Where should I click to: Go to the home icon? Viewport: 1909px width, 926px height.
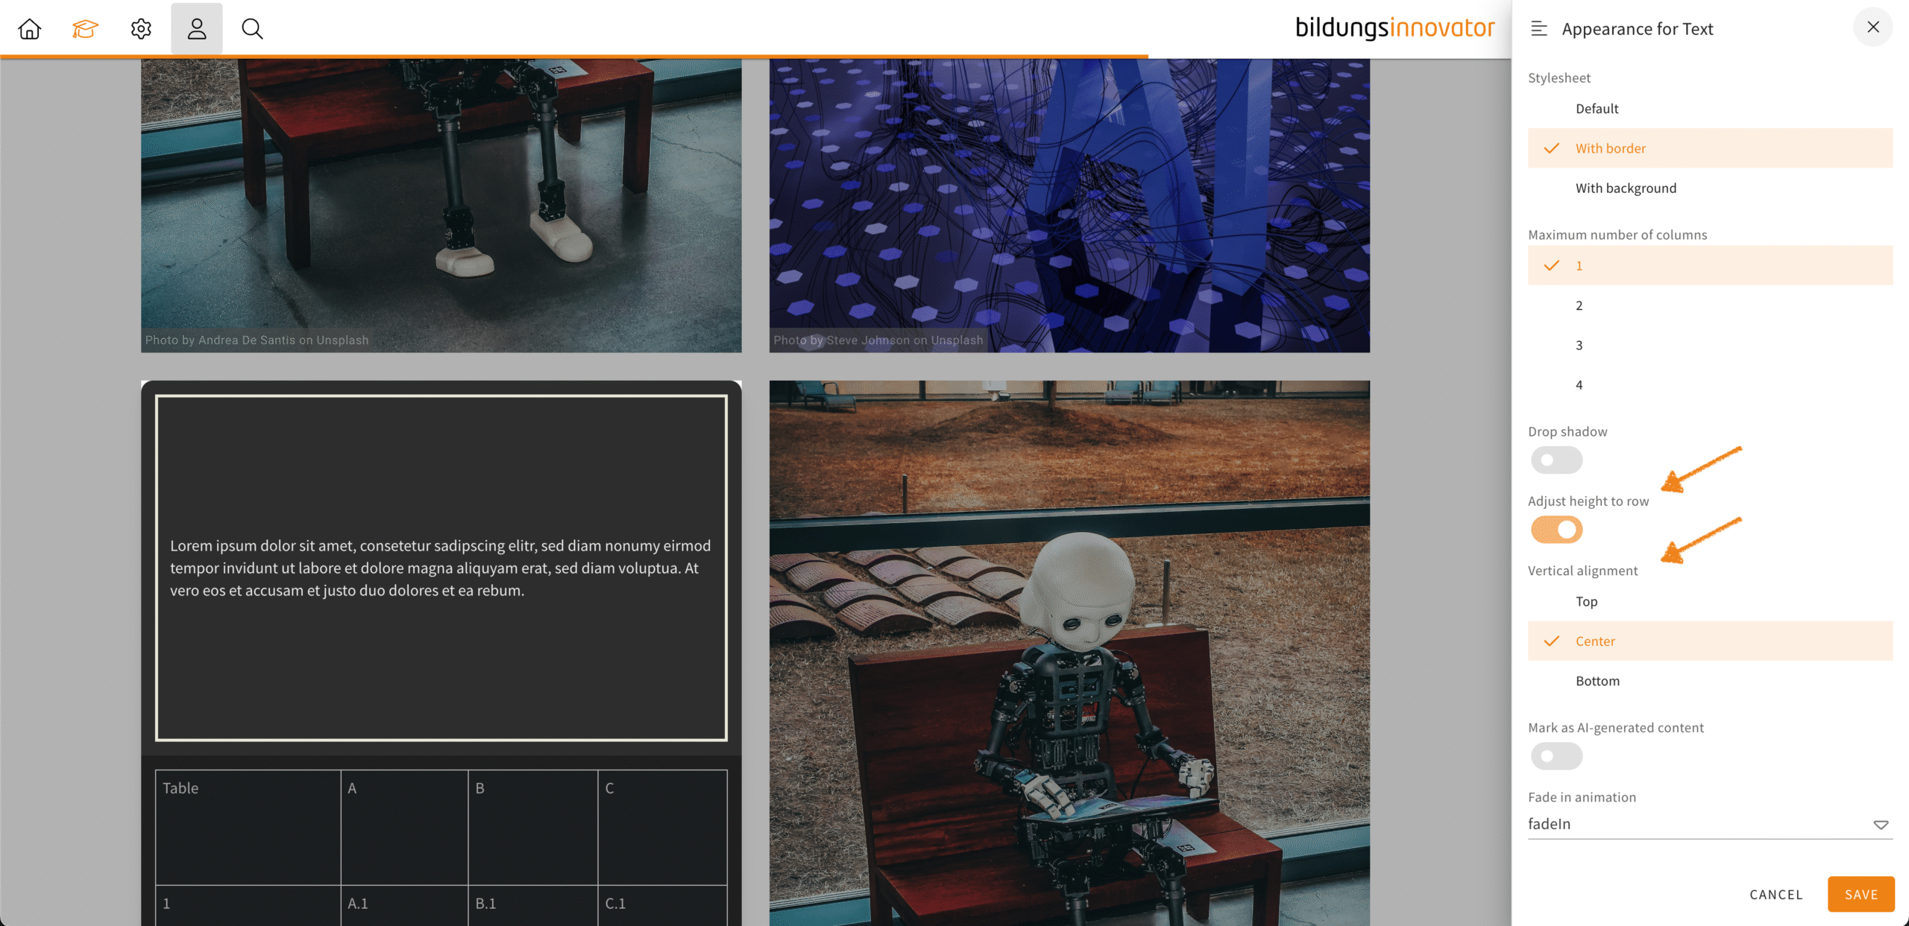pos(30,29)
